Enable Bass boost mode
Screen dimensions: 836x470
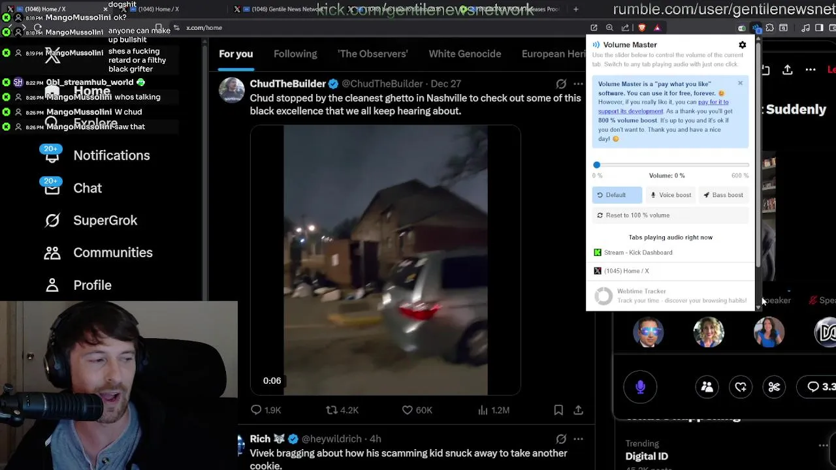coord(724,195)
